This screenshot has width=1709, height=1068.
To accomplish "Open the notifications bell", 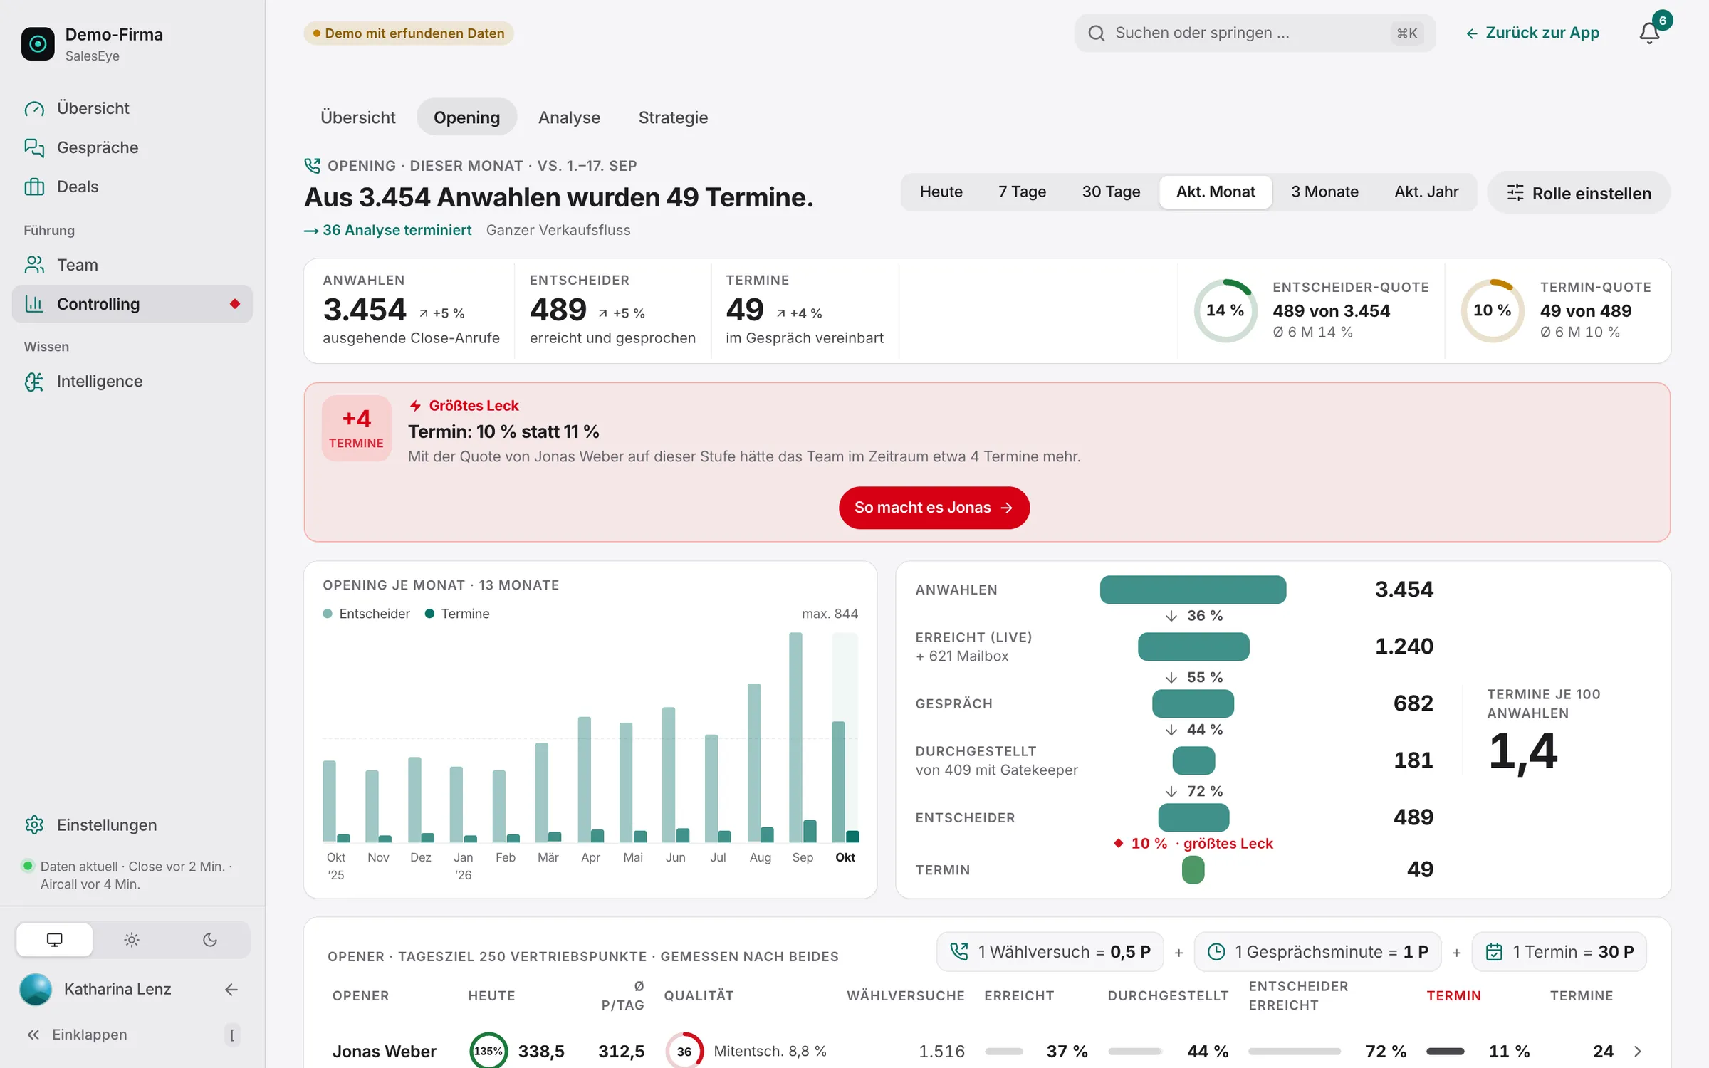I will [1649, 33].
